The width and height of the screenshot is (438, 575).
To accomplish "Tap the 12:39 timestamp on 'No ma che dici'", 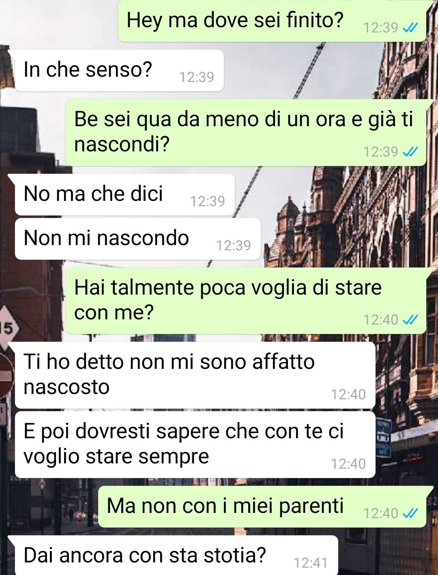I will click(x=208, y=201).
